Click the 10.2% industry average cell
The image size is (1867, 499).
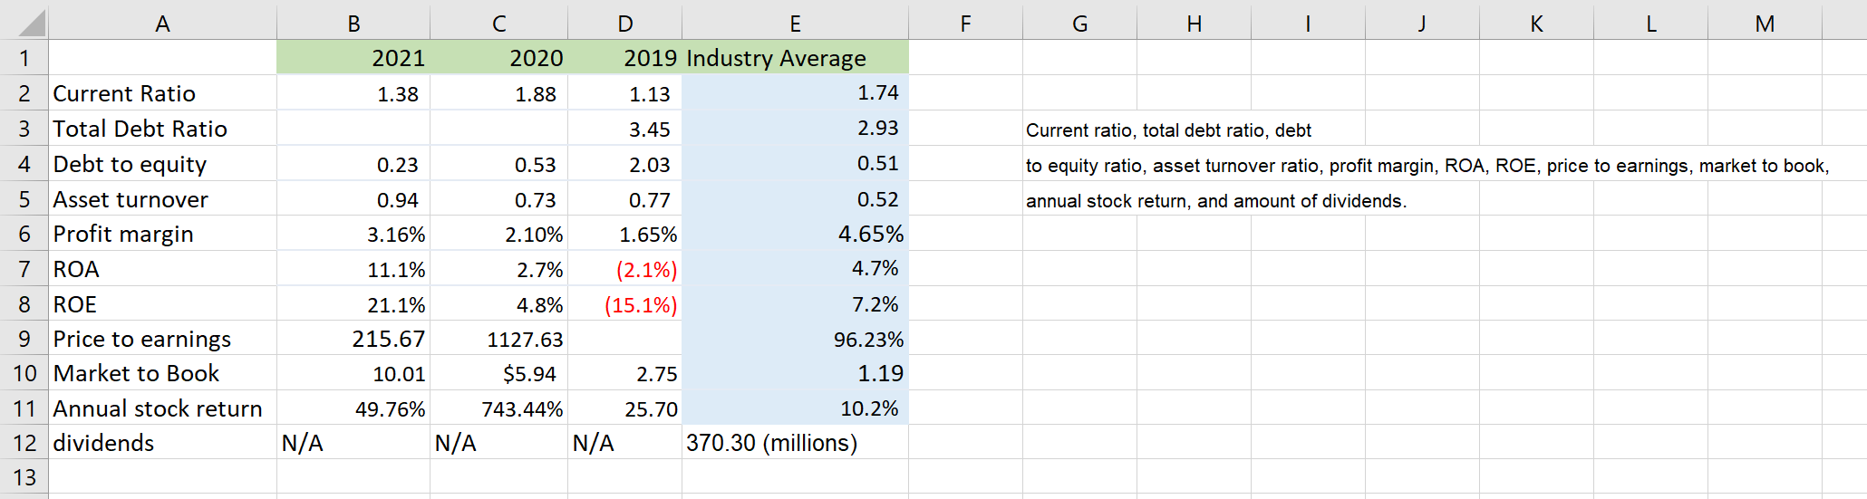pyautogui.click(x=795, y=408)
